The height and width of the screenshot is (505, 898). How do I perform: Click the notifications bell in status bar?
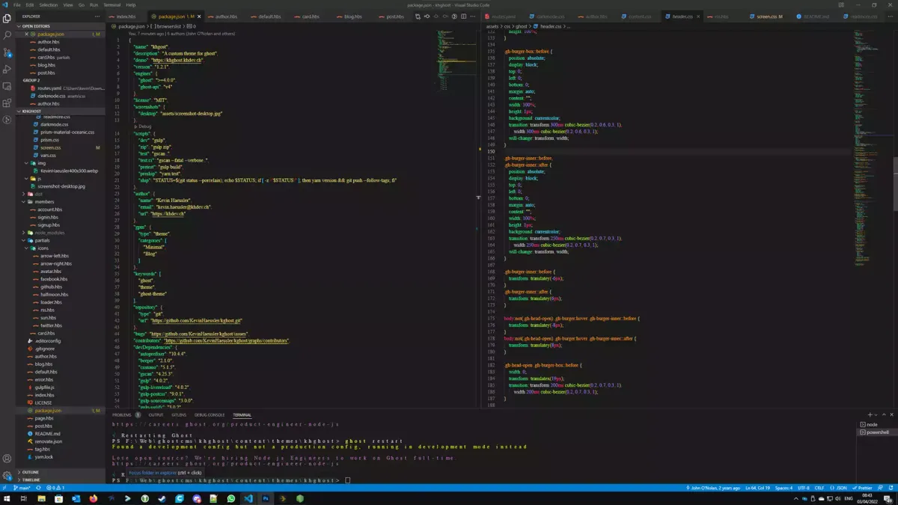tap(891, 488)
